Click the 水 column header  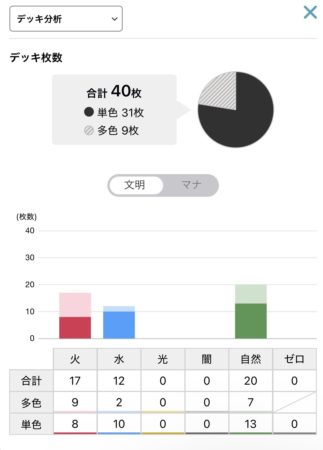click(119, 359)
